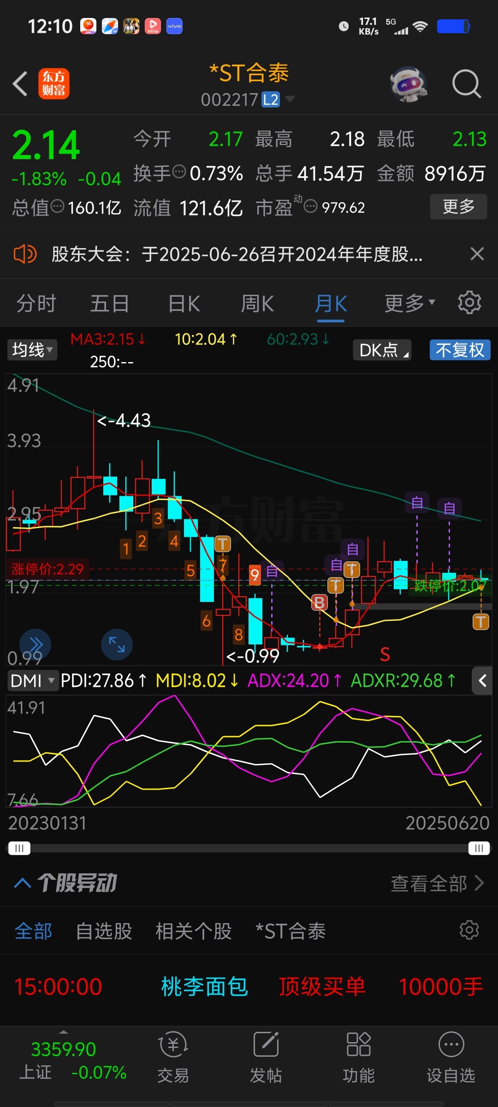Expand chart to fullscreen

coord(117,644)
